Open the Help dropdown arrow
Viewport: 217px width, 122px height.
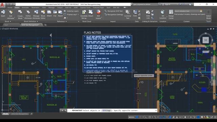click(193, 4)
